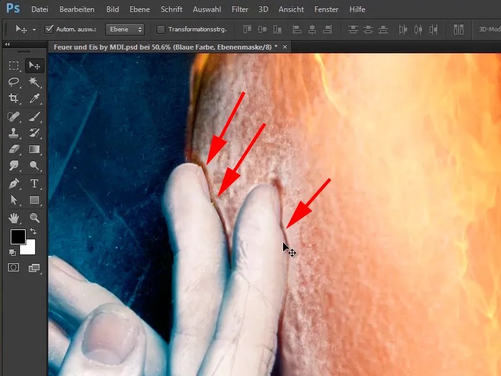The width and height of the screenshot is (501, 376).
Task: Select the Move tool in toolbox
Action: pos(34,66)
